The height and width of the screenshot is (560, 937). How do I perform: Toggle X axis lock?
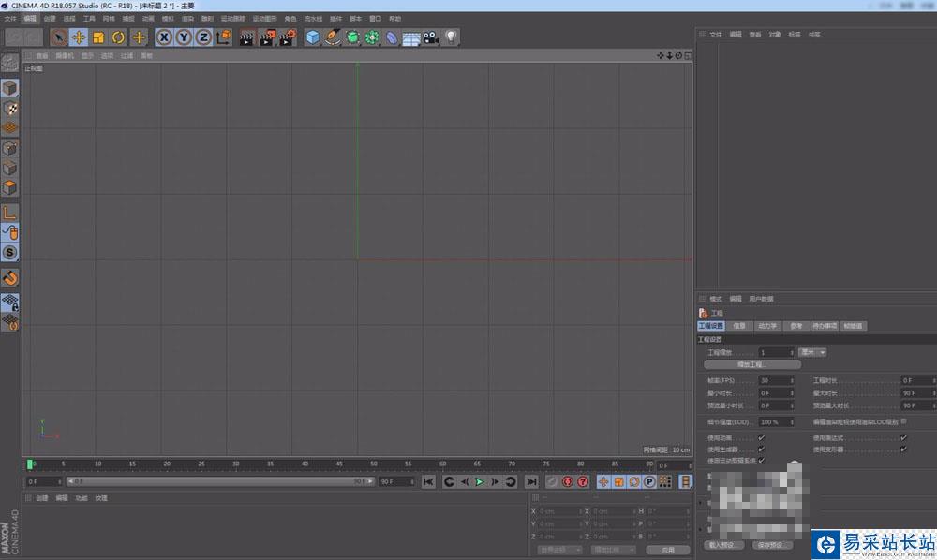[164, 37]
